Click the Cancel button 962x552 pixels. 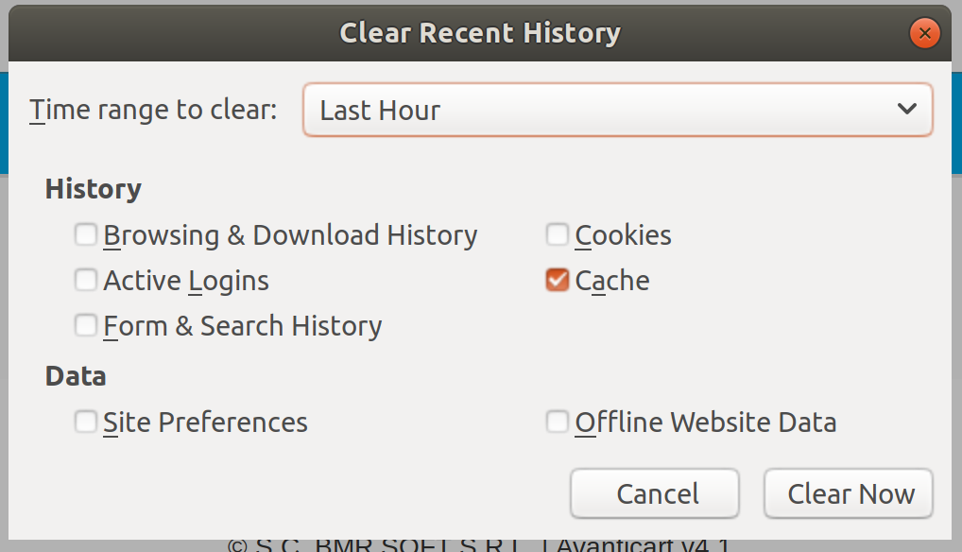tap(655, 493)
